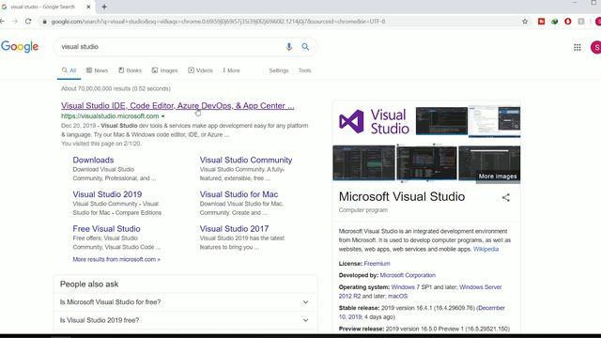Click the Freemium license link
Image resolution: width=601 pixels, height=338 pixels.
point(377,264)
